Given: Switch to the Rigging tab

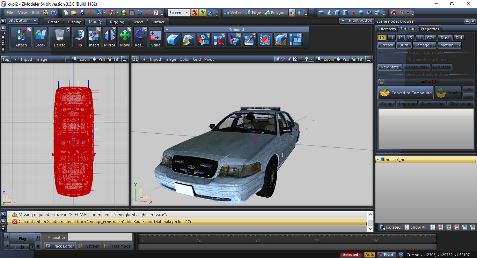Looking at the screenshot, I should [117, 22].
